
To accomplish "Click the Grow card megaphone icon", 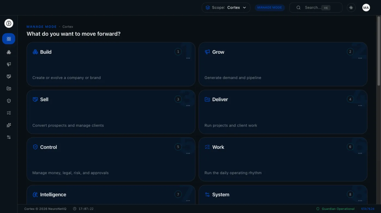I will (x=207, y=52).
